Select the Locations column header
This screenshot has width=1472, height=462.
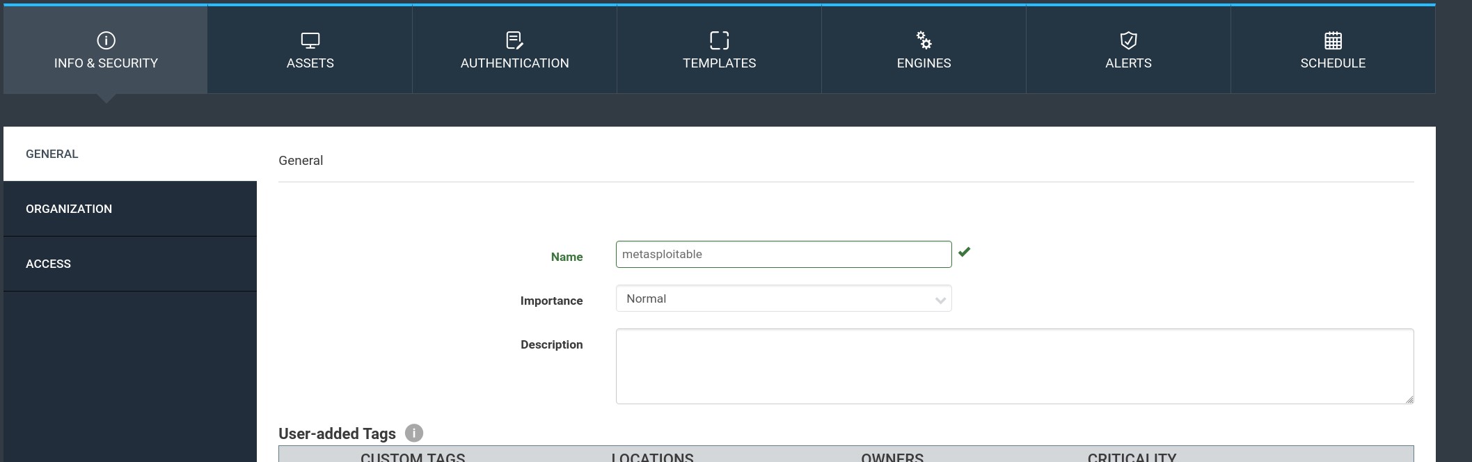point(652,456)
